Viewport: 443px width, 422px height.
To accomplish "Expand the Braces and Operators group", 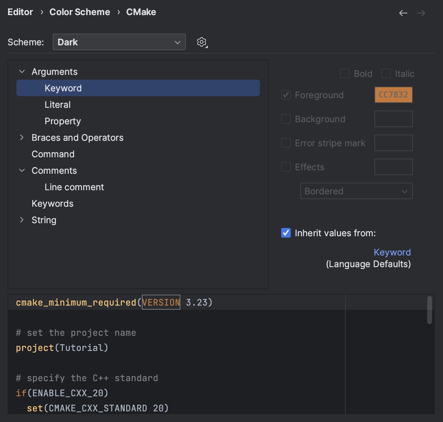I will (x=22, y=137).
